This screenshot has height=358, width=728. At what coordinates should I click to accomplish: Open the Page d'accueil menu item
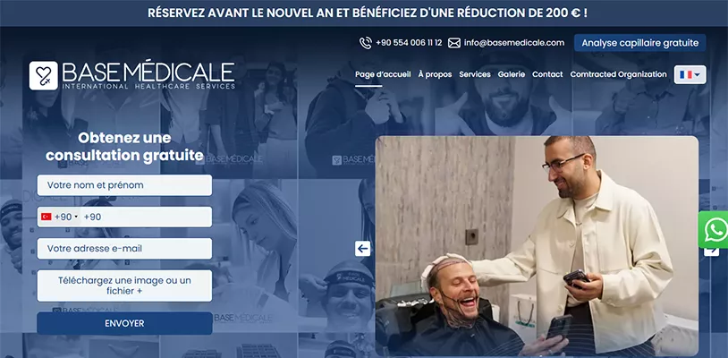(383, 74)
